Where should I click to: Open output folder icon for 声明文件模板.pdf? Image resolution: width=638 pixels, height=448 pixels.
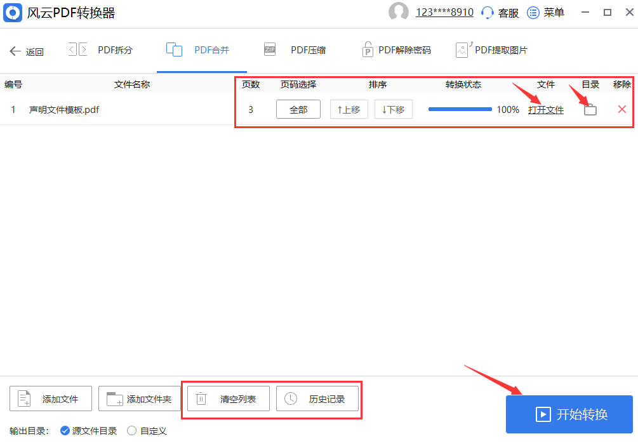590,109
